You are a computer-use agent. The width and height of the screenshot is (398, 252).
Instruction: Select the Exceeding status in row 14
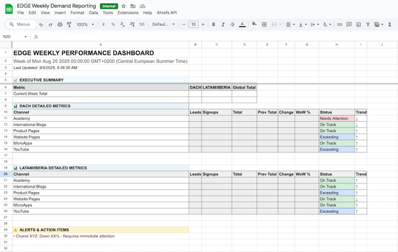(x=337, y=137)
